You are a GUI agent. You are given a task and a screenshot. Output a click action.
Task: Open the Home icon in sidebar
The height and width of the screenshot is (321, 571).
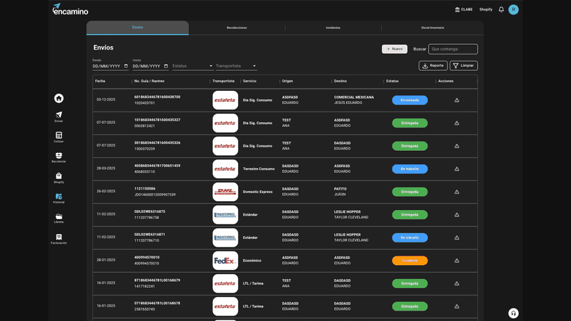59,99
